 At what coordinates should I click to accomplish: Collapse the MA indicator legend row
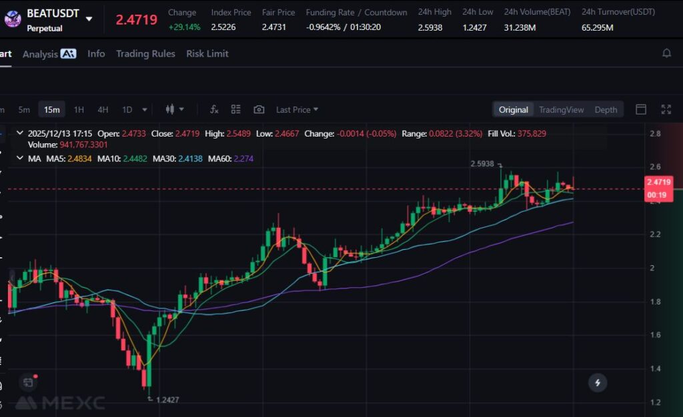click(x=19, y=159)
